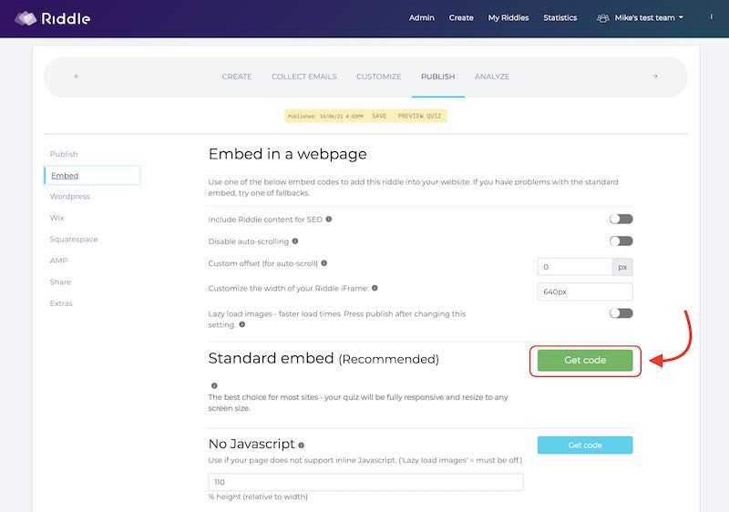Go back using the left arrow in step bar
Image resolution: width=729 pixels, height=512 pixels.
pos(77,77)
